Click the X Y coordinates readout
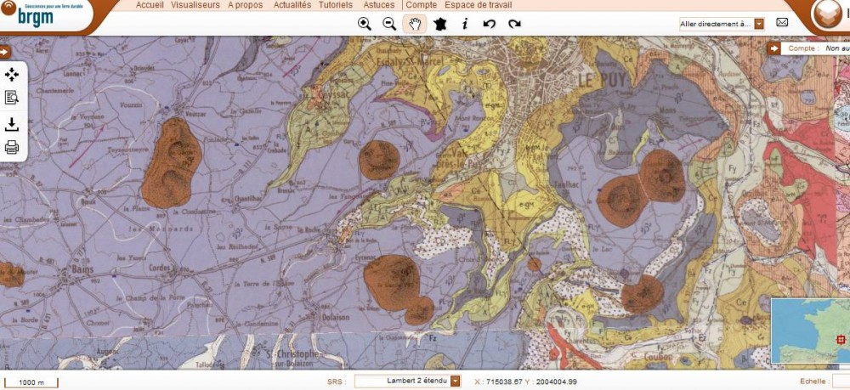 [x=526, y=382]
